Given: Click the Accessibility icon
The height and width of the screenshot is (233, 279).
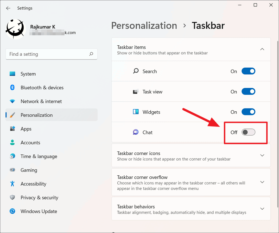Looking at the screenshot, I should 12,184.
